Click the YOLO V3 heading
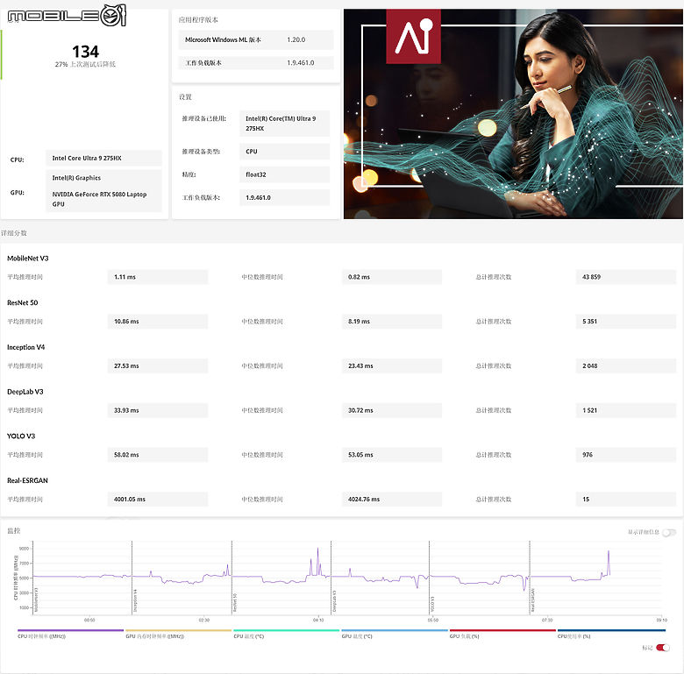The height and width of the screenshot is (674, 684). pos(21,436)
